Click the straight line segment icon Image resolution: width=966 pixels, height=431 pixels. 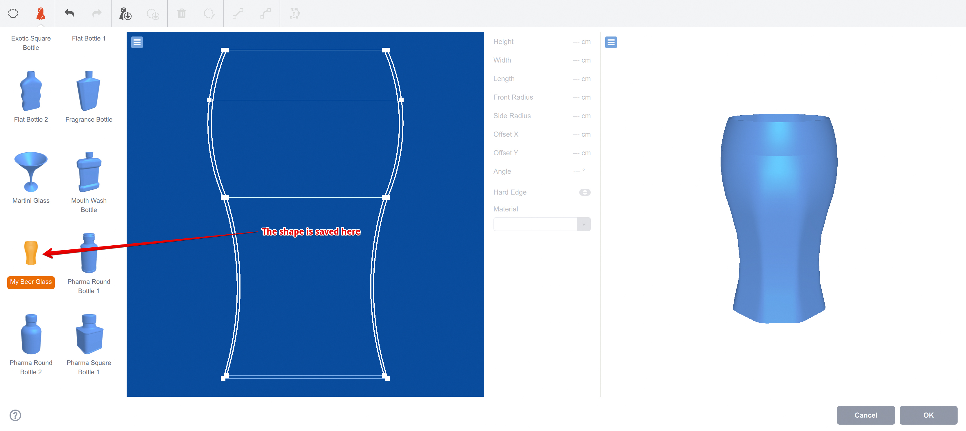238,14
